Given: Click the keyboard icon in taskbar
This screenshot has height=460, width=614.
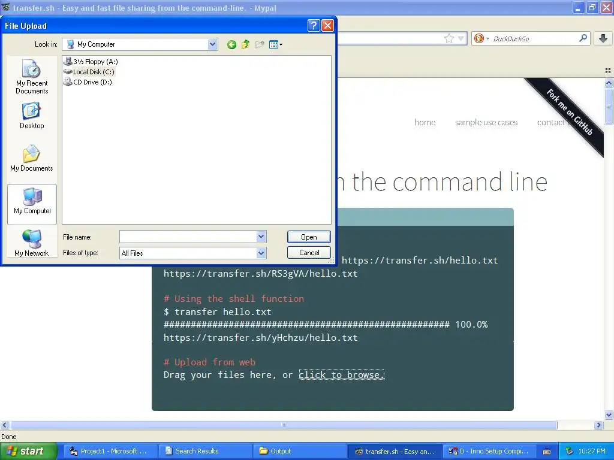Looking at the screenshot, I should coord(547,452).
